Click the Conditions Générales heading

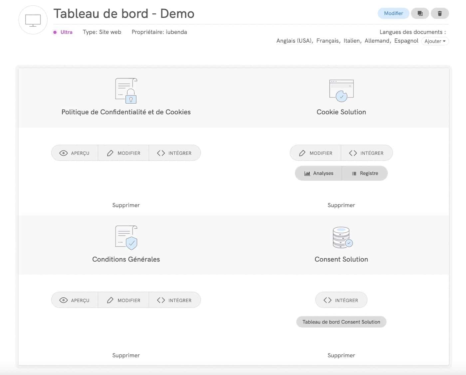point(126,259)
